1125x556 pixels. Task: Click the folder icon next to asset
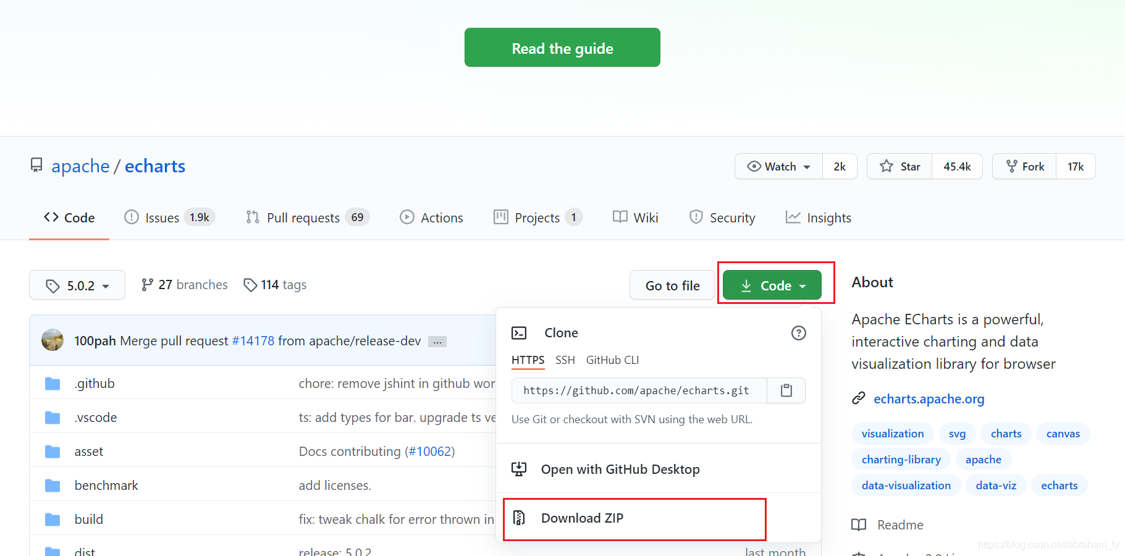53,452
